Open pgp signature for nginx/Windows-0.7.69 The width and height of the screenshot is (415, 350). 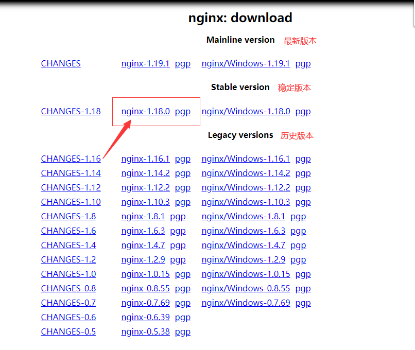pyautogui.click(x=303, y=304)
